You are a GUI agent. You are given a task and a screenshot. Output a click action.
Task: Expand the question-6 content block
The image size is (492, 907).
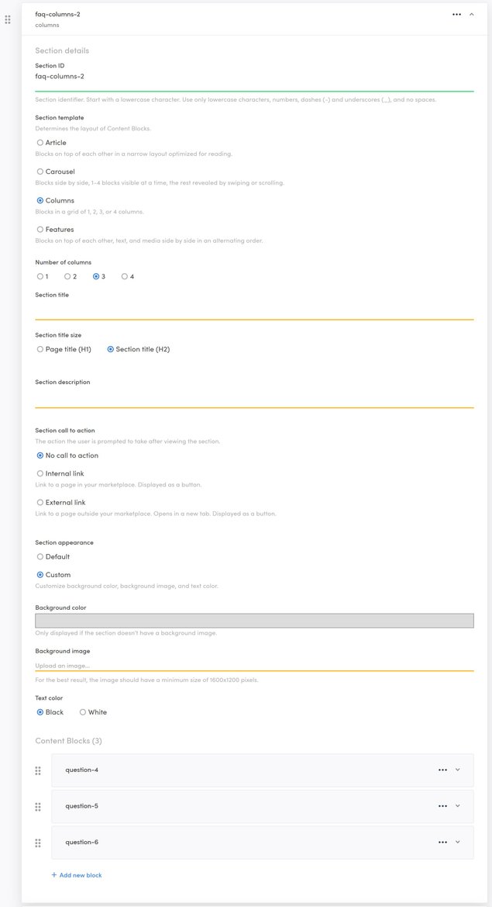(x=458, y=843)
